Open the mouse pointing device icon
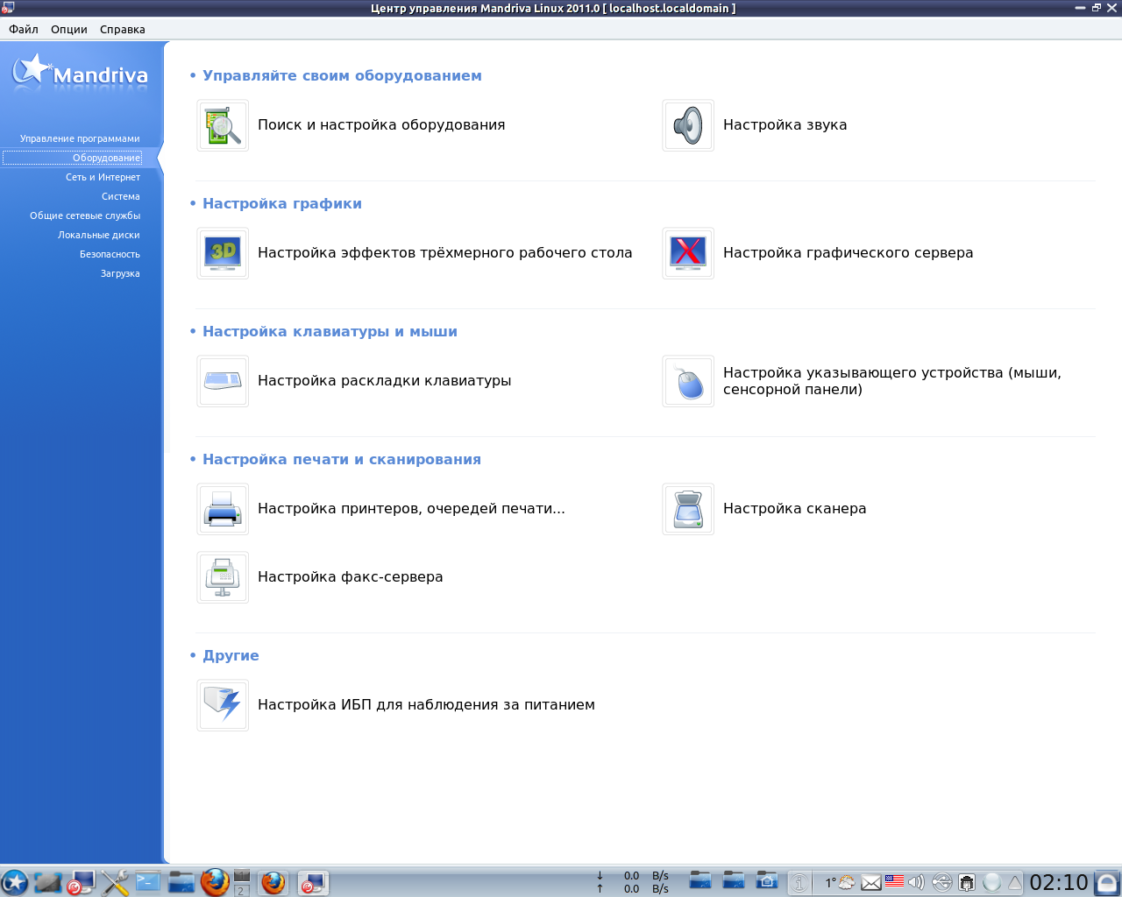Viewport: 1122px width, 897px height. (688, 381)
